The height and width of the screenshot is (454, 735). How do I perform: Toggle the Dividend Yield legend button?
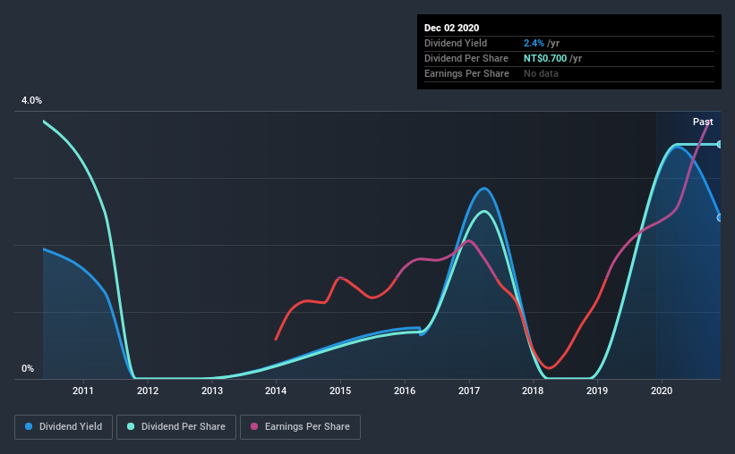click(x=64, y=427)
